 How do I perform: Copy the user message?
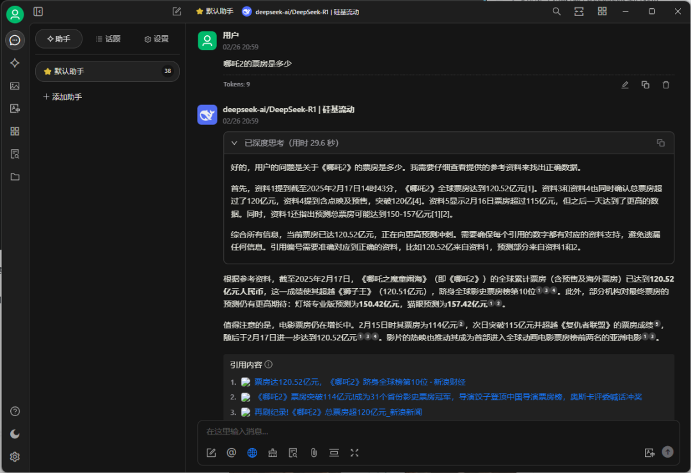pos(645,84)
